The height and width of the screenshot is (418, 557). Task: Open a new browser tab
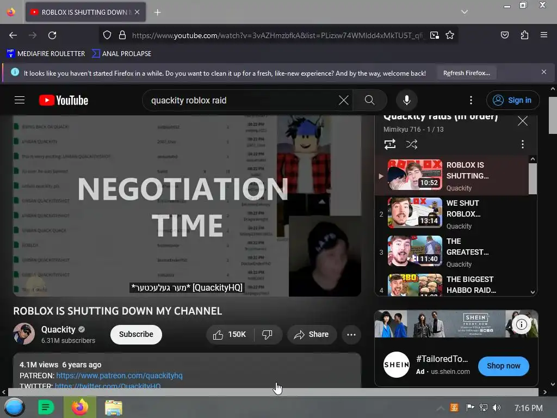(x=157, y=12)
